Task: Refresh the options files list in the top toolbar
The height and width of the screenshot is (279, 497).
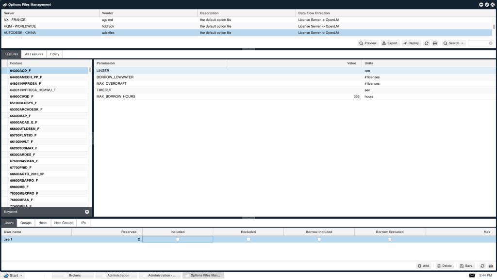Action: (427, 43)
